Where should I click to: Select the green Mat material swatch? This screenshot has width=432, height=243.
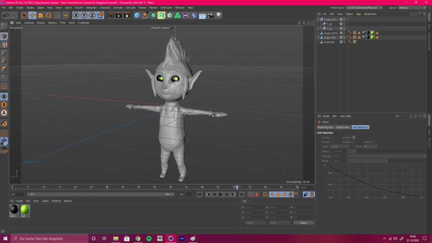click(25, 209)
